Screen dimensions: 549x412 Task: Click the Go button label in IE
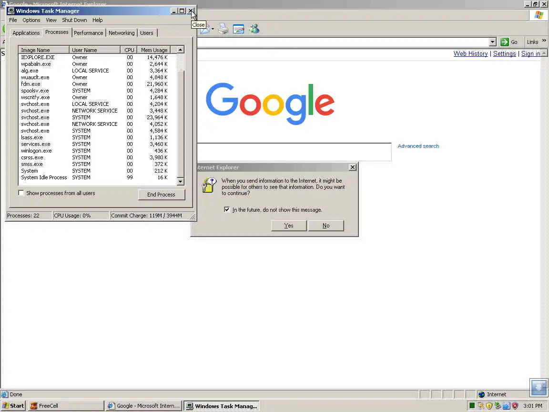(514, 42)
